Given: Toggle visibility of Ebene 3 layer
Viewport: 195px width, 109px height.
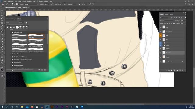Looking at the screenshot, I should tap(161, 57).
